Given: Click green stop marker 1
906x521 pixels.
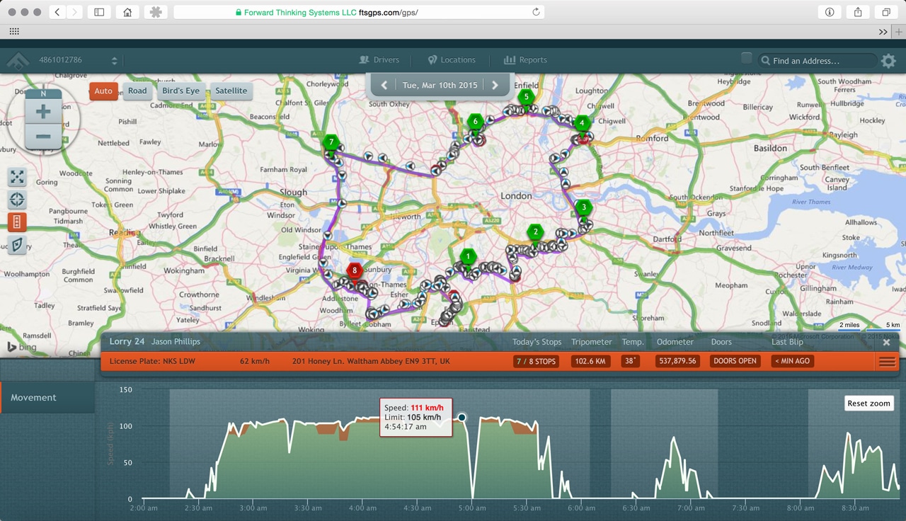Looking at the screenshot, I should 467,256.
